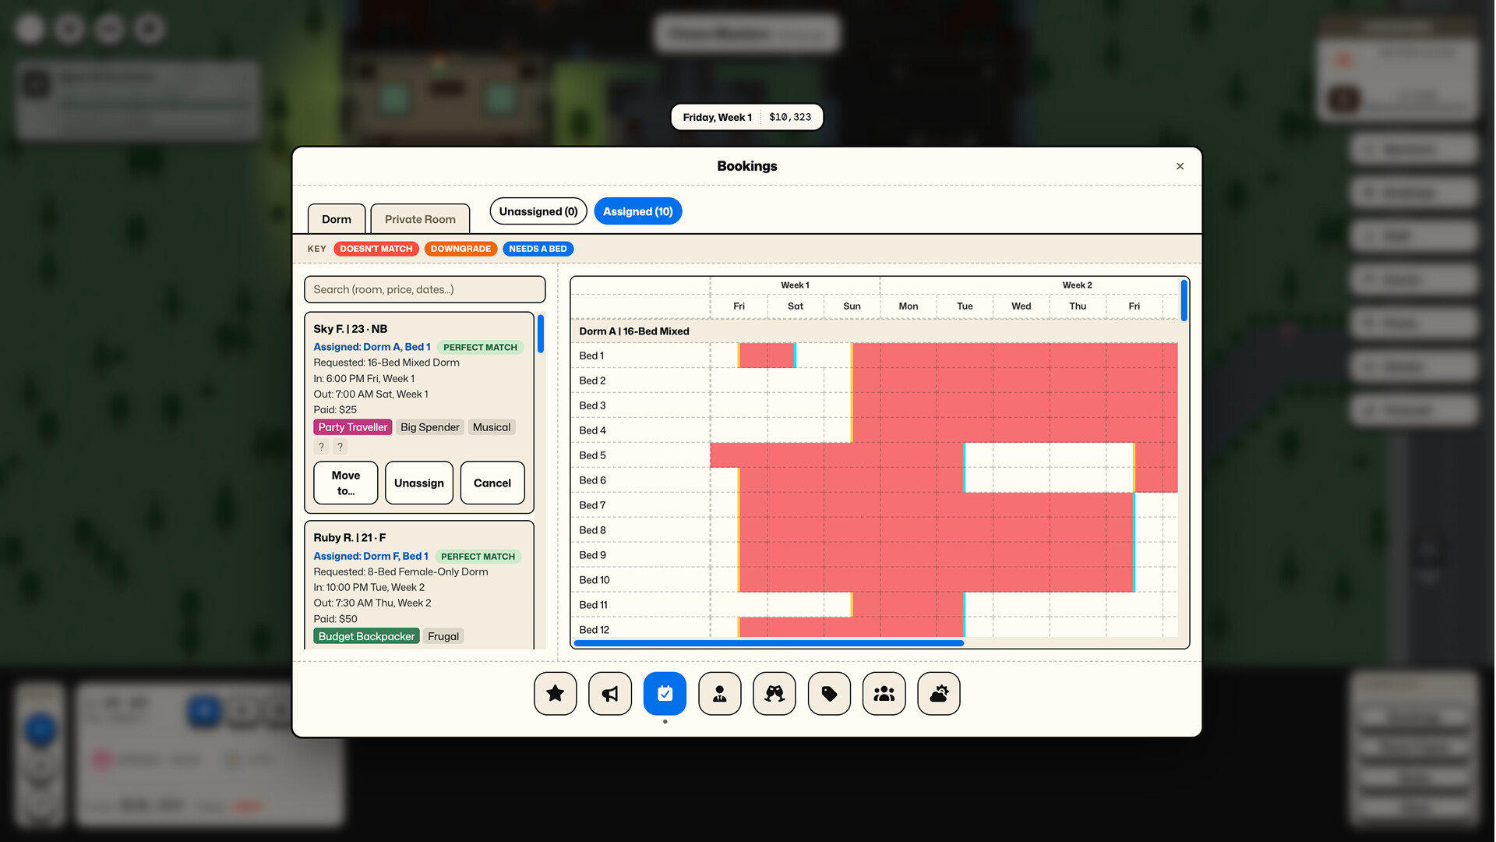The width and height of the screenshot is (1496, 842).
Task: Unassign Sky F. from bed
Action: click(x=419, y=483)
